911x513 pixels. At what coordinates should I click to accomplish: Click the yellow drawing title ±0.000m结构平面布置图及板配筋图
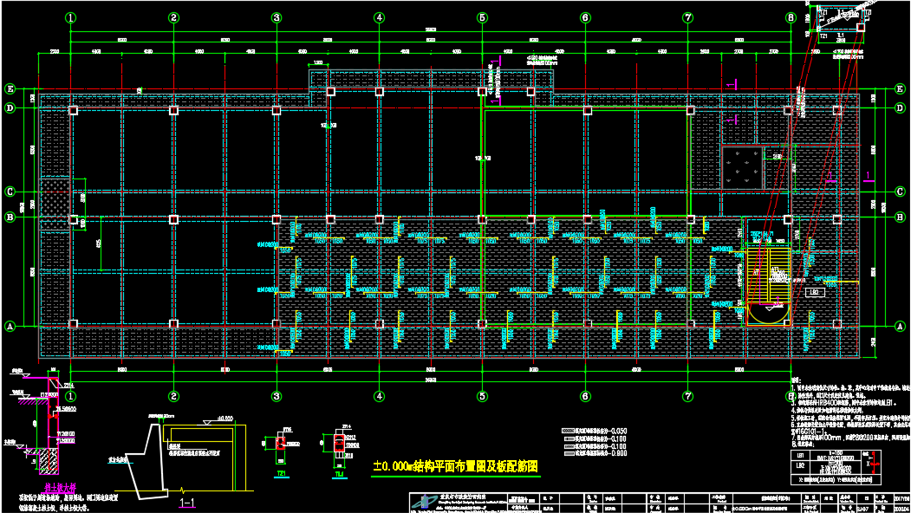[456, 466]
